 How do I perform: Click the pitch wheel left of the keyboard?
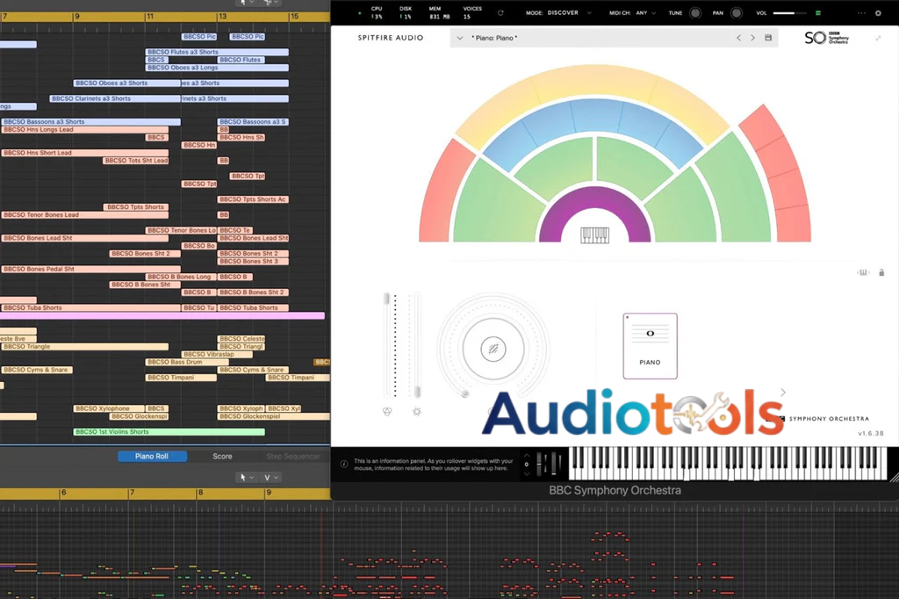tap(539, 464)
